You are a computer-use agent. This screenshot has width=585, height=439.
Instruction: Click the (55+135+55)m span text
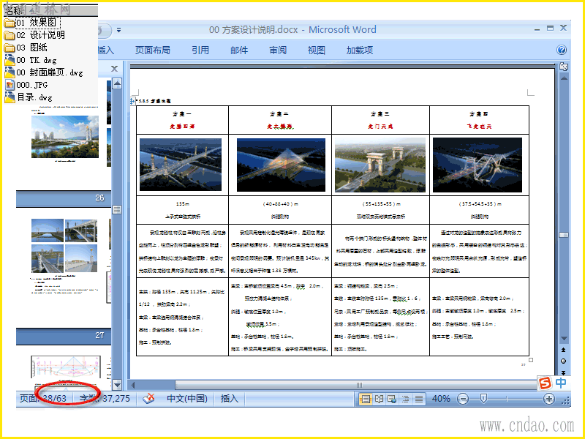pos(381,204)
